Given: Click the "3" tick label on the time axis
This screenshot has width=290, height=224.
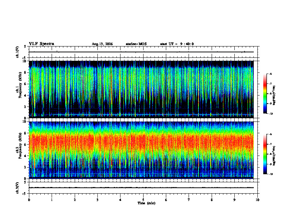Looking at the screenshot, I should coord(97,200).
